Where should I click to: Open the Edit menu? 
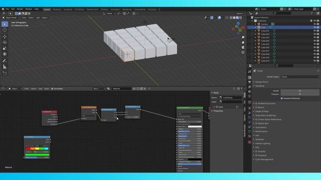(13, 9)
